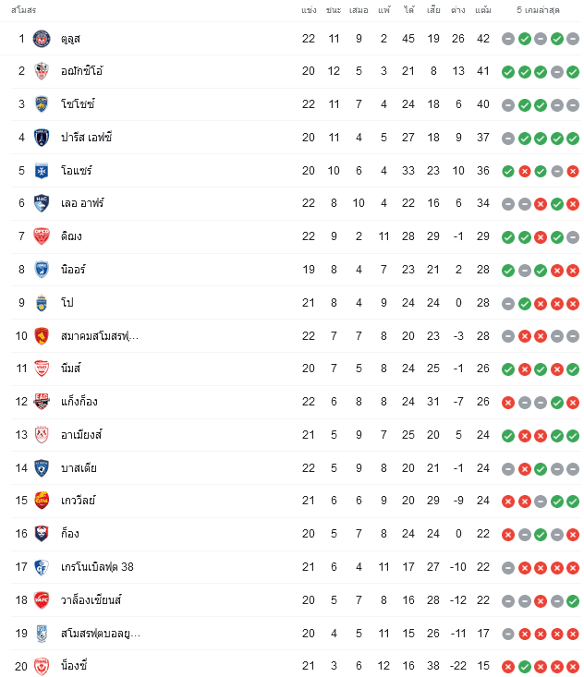Click the แก็งก็อง EAG logo
This screenshot has width=584, height=677.
pos(42,402)
